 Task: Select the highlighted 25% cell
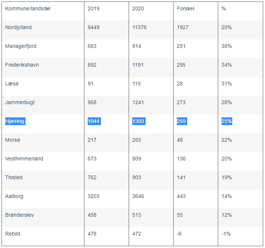point(227,121)
